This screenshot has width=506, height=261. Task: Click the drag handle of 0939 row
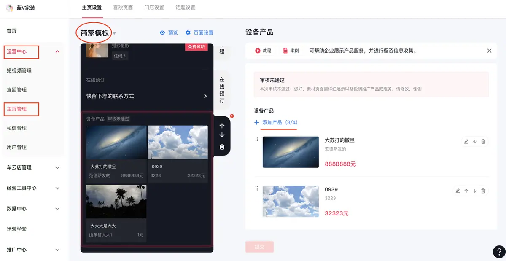point(256,188)
